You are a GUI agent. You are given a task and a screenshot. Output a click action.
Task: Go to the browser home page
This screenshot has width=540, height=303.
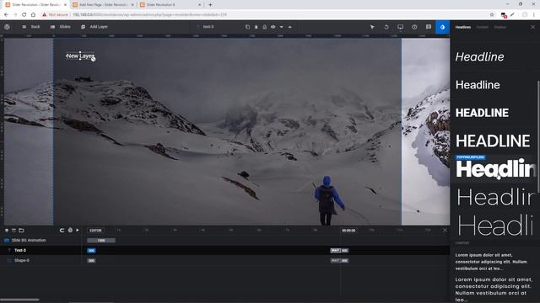click(x=33, y=15)
